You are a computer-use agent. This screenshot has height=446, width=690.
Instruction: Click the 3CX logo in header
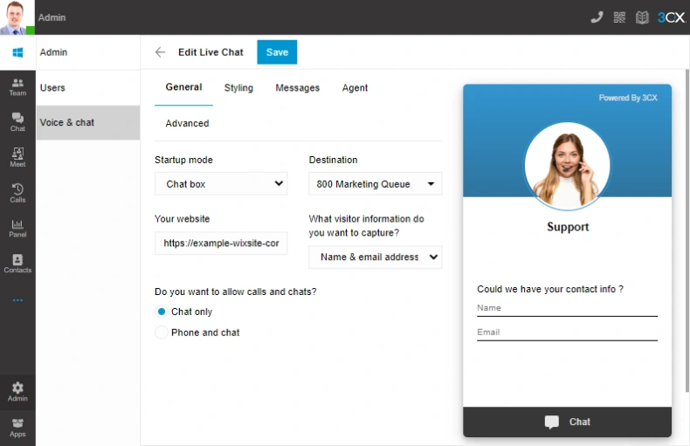coord(671,17)
